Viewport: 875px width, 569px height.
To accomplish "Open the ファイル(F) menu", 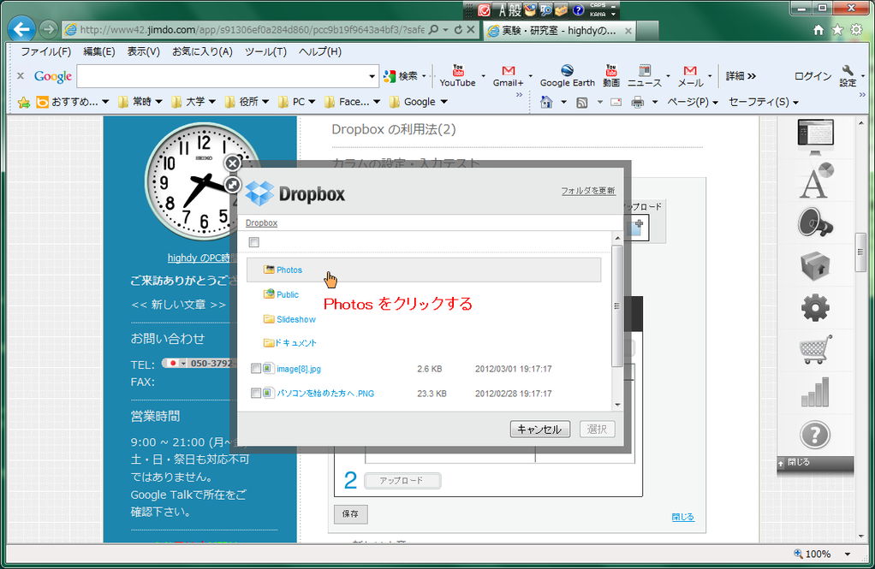I will click(45, 52).
